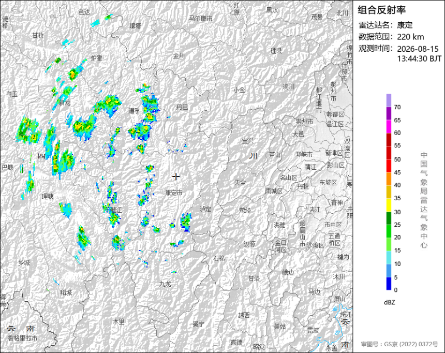Click the 马尔康市 label on map
Image resolution: width=445 pixels, height=353 pixels.
click(x=201, y=19)
